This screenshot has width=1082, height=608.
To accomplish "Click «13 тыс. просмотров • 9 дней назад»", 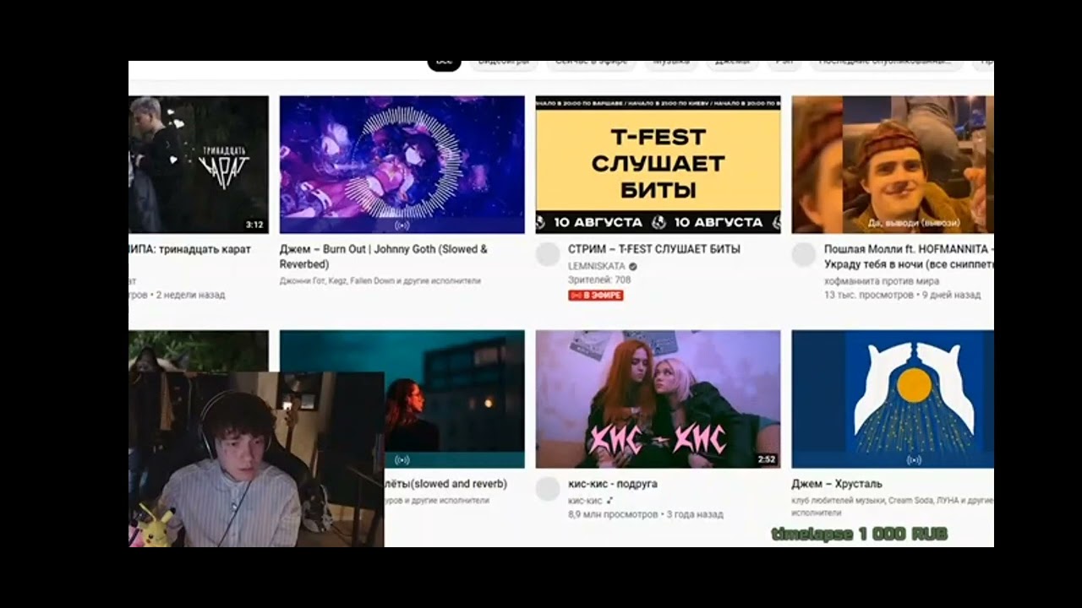I will 903,295.
